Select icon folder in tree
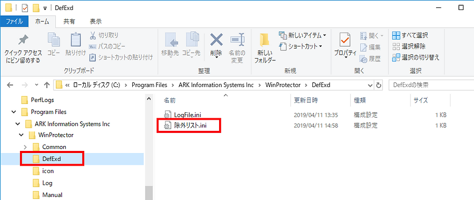This screenshot has height=200, width=474. click(x=43, y=171)
